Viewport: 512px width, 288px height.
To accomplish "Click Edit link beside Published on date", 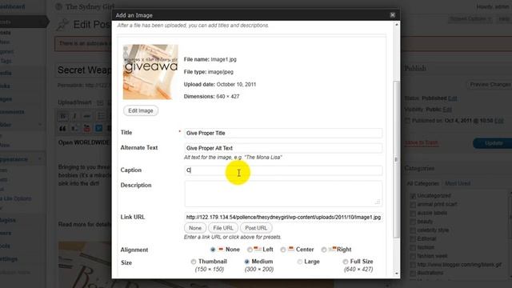I will pos(499,121).
